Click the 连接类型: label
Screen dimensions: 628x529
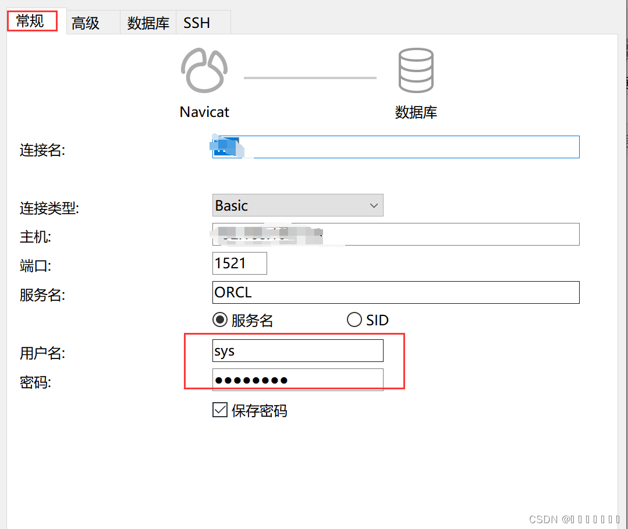click(x=49, y=208)
